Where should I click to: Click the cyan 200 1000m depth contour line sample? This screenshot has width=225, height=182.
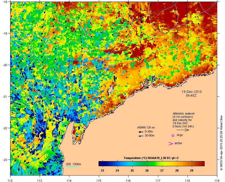pos(72,166)
